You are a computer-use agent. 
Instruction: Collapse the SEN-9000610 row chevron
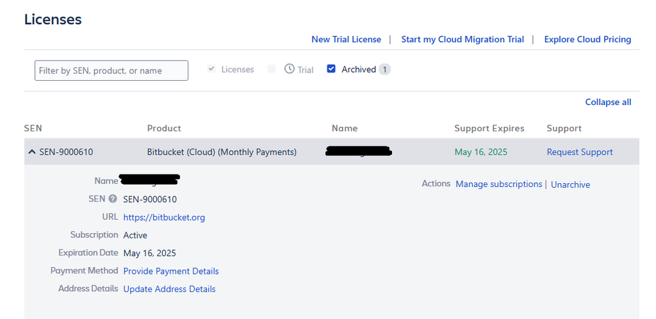(x=32, y=152)
